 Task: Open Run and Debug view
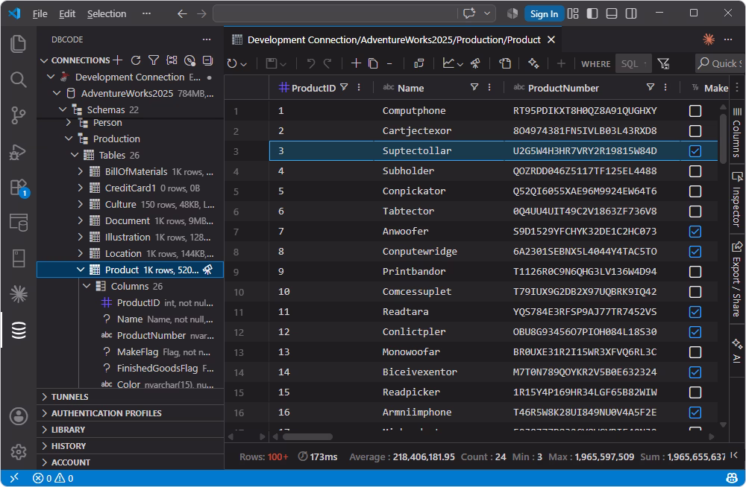pyautogui.click(x=18, y=152)
